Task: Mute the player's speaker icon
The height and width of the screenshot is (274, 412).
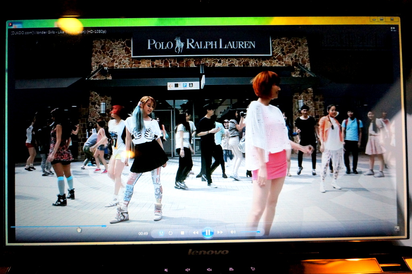Action: point(233,232)
